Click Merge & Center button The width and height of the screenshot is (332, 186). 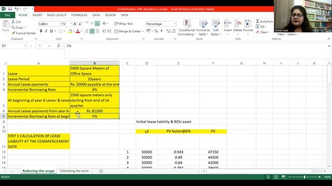pyautogui.click(x=128, y=31)
